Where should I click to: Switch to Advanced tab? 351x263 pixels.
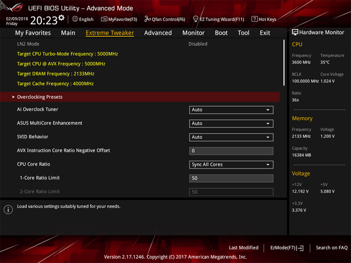[158, 33]
